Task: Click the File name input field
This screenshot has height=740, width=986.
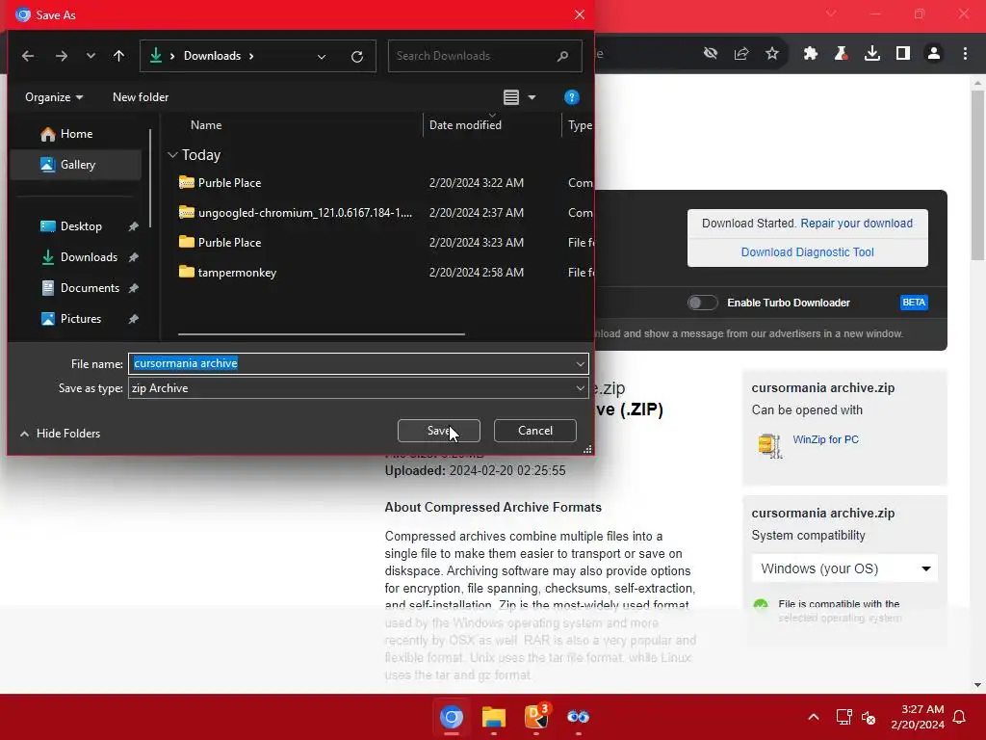Action: coord(350,363)
